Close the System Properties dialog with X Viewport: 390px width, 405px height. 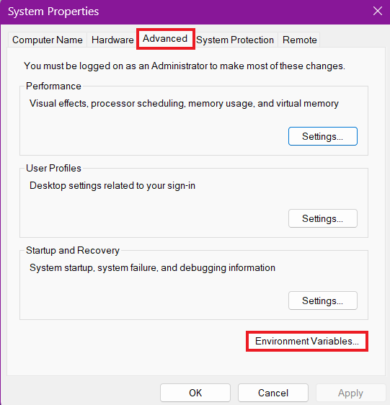(x=378, y=11)
